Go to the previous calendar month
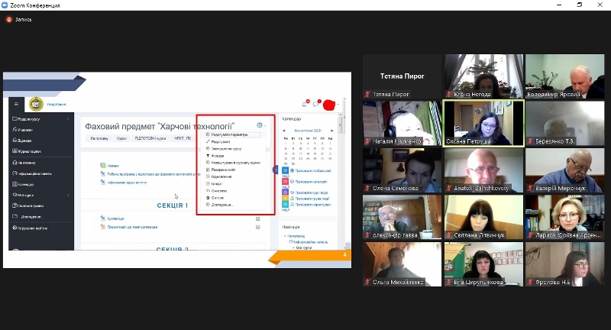This screenshot has width=611, height=330. pos(283,131)
